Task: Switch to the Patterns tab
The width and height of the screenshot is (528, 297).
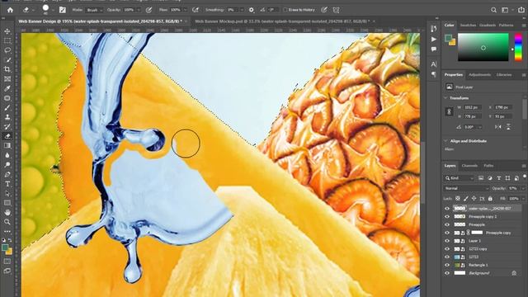Action: (x=506, y=26)
